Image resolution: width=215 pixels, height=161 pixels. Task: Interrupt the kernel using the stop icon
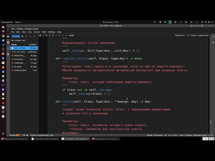pos(59,35)
